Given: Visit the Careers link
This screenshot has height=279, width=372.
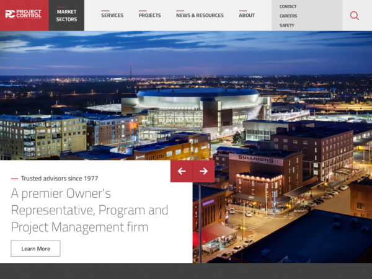Looking at the screenshot, I should coord(288,16).
